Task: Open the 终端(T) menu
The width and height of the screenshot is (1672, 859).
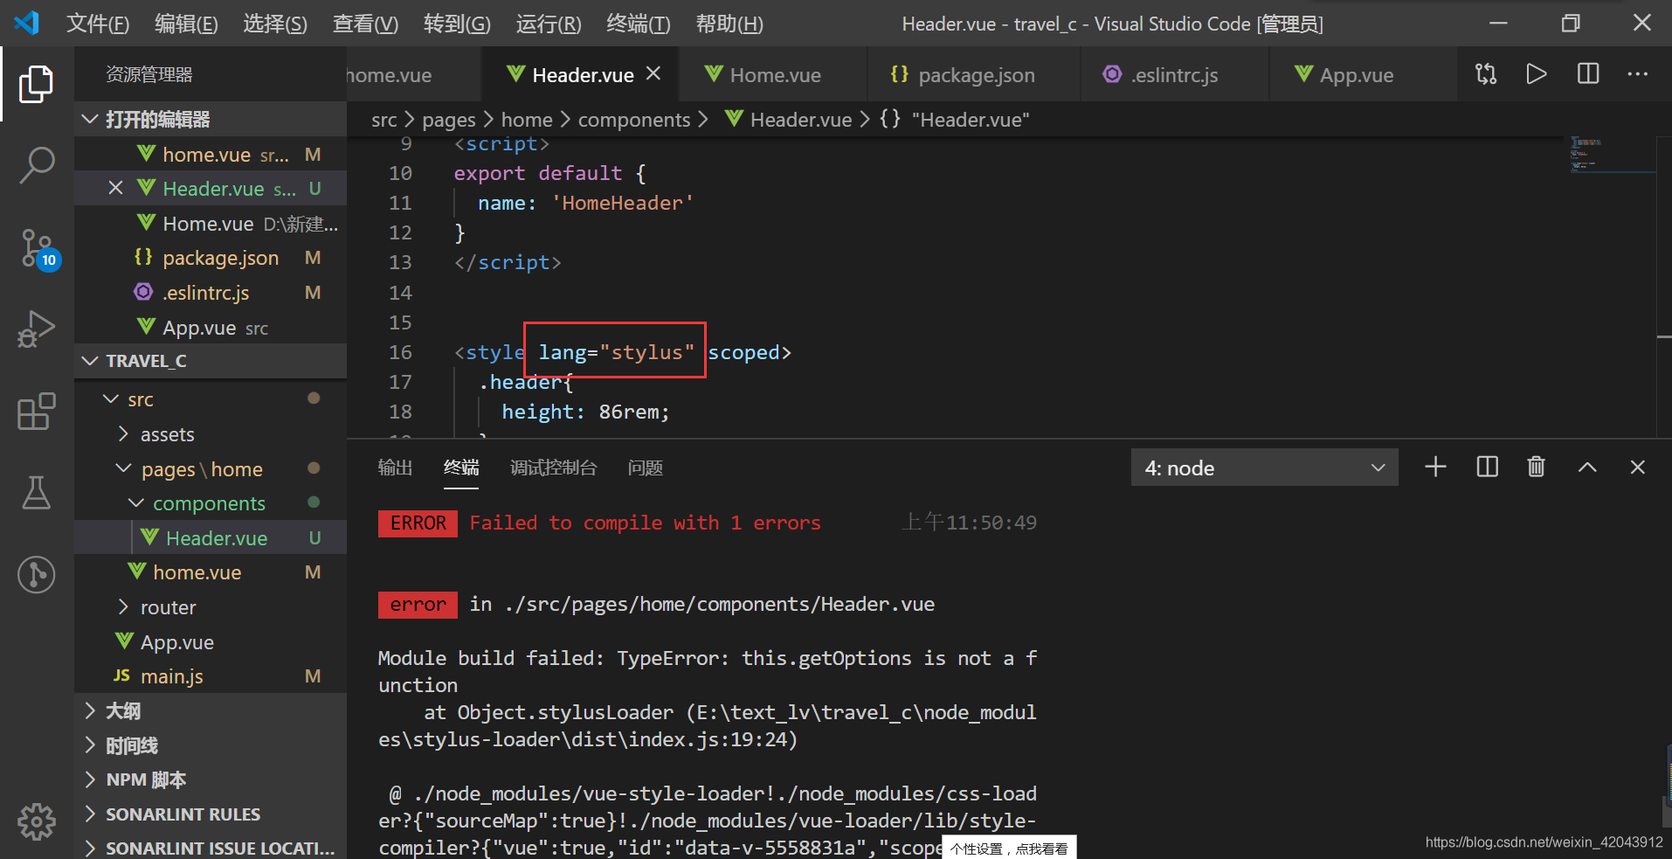Action: pyautogui.click(x=639, y=24)
